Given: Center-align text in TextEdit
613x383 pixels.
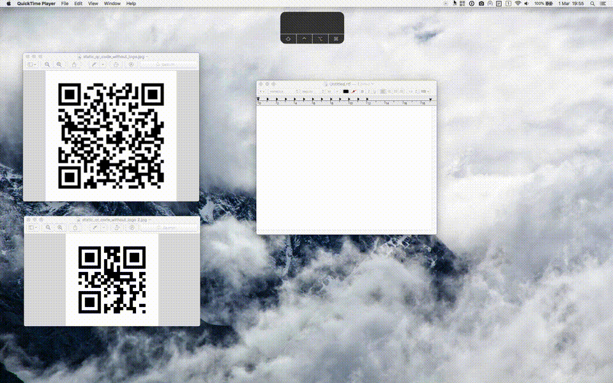Looking at the screenshot, I should (x=390, y=91).
